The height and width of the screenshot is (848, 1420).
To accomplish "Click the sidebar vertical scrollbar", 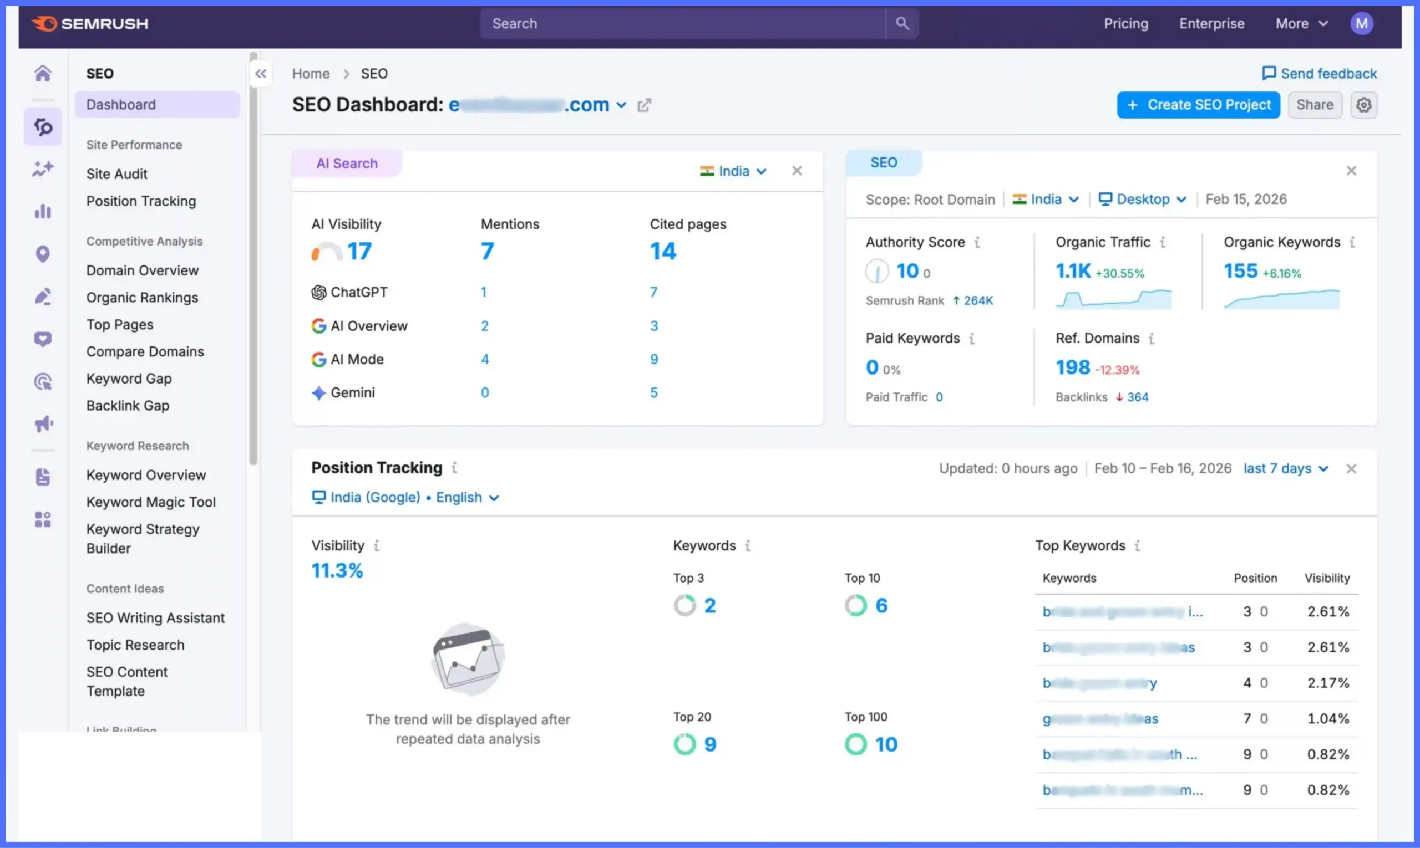I will coord(253,257).
